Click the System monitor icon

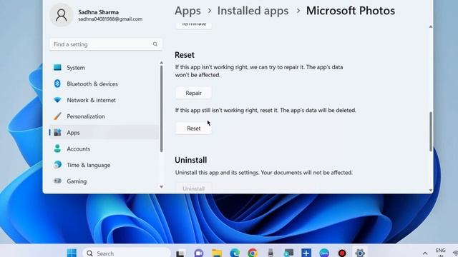point(57,67)
